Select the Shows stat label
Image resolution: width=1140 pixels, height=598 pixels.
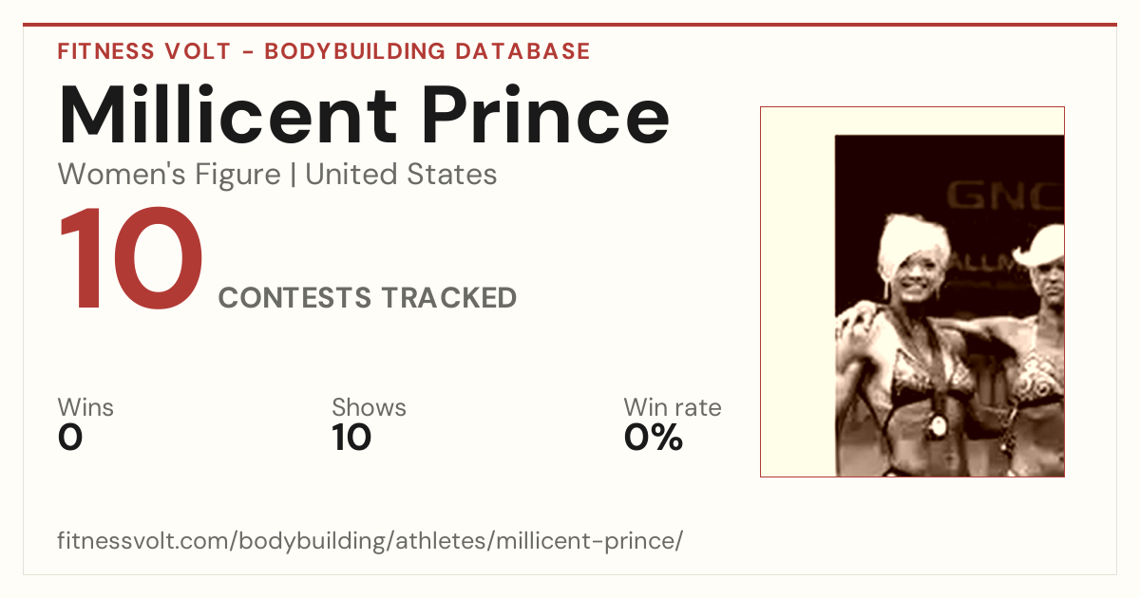click(369, 408)
